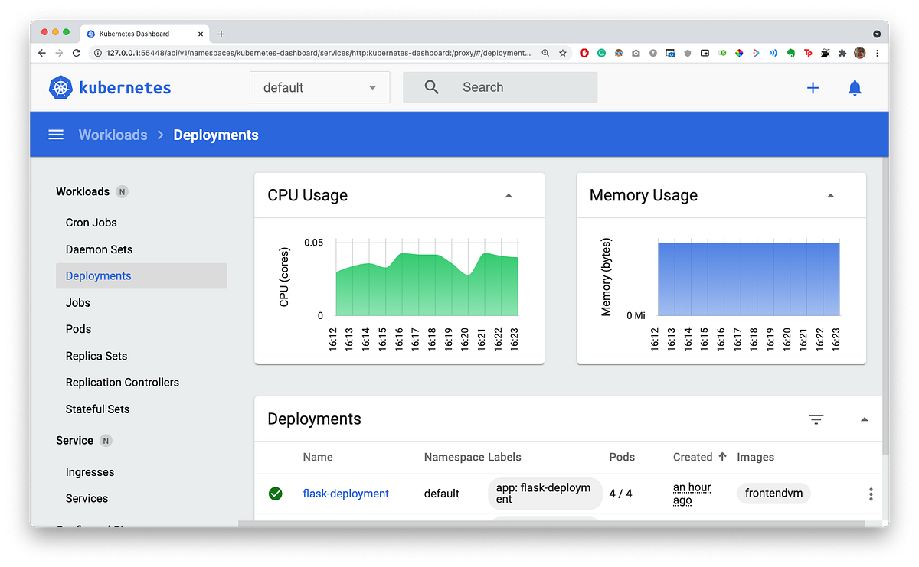
Task: Open the flask-deployment details link
Action: 345,494
